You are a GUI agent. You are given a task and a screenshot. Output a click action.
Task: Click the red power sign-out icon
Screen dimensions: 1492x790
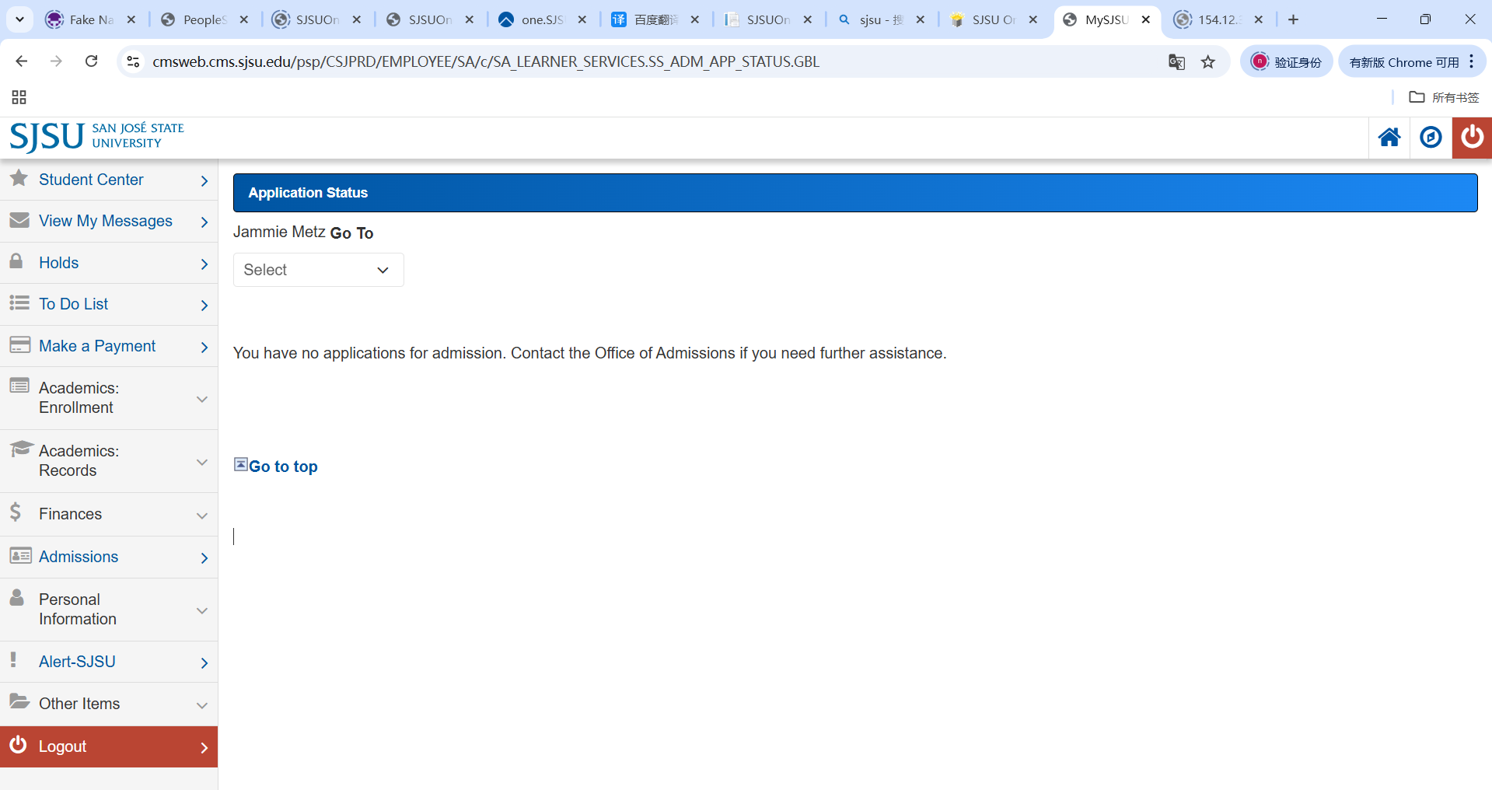click(x=1472, y=138)
